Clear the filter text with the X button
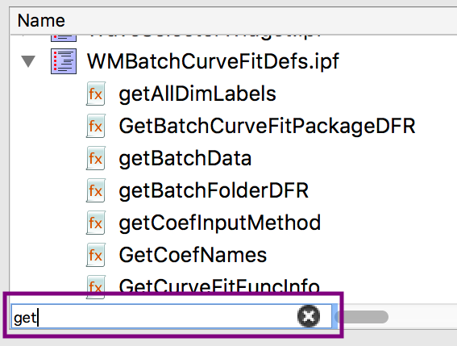The width and height of the screenshot is (457, 346). pos(309,316)
